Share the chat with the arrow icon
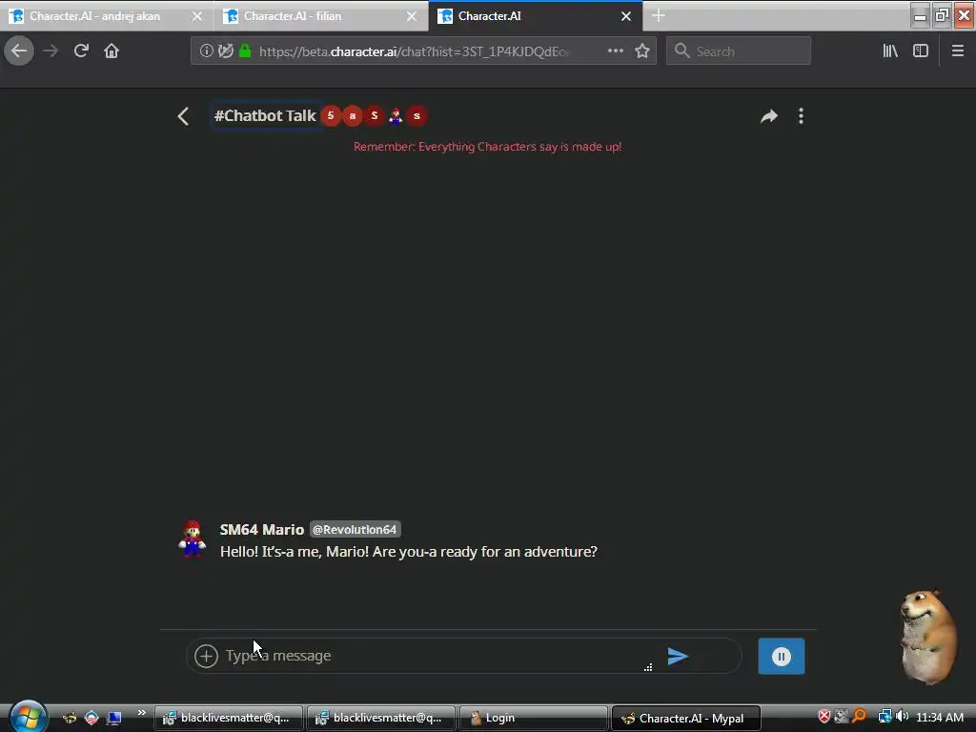The height and width of the screenshot is (732, 976). pos(769,116)
